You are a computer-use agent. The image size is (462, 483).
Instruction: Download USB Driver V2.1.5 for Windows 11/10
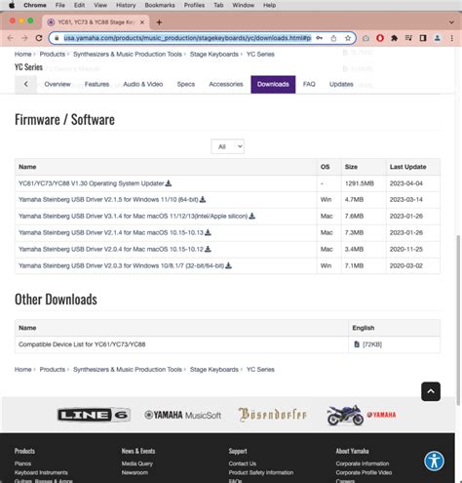[203, 199]
